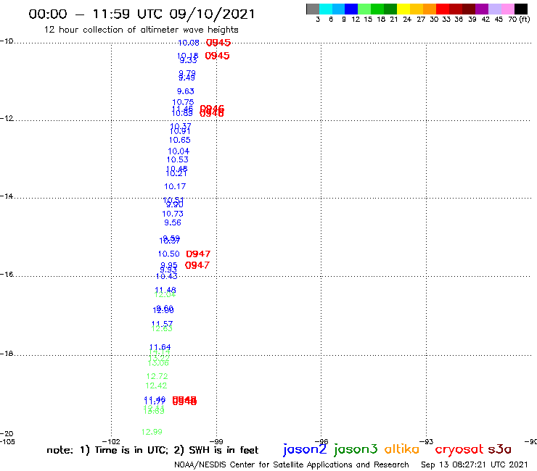
Task: Click the red 0945 time beside 10.08
Action: [x=218, y=43]
